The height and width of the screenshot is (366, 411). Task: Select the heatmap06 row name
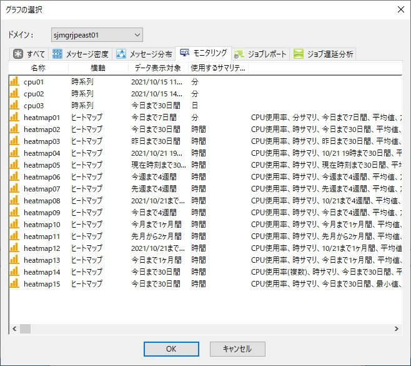coord(42,177)
